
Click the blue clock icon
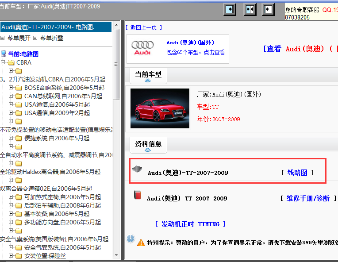[x=131, y=239]
